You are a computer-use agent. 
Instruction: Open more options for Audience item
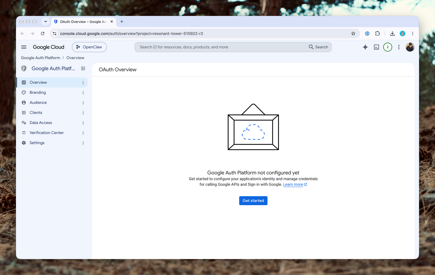83,103
